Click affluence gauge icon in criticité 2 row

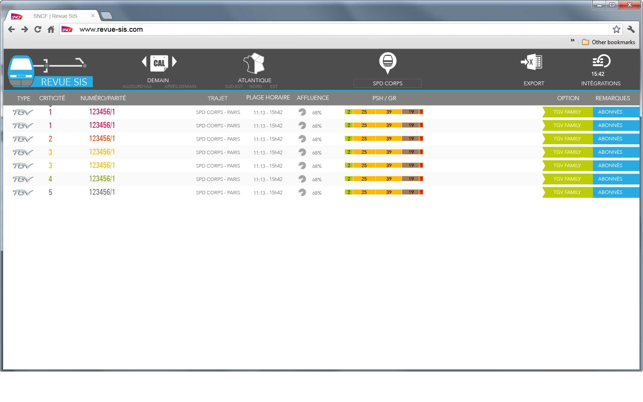pos(302,139)
